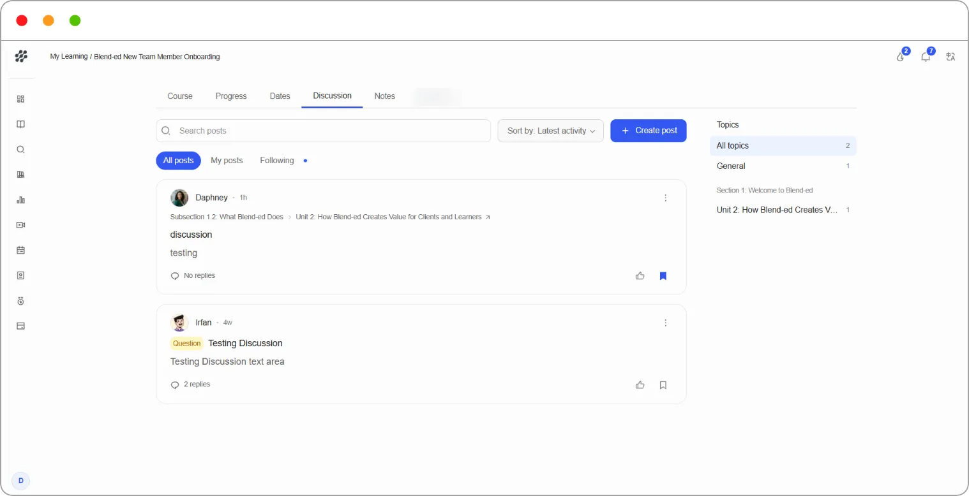Open the video camera icon in sidebar
This screenshot has width=969, height=496.
[20, 225]
